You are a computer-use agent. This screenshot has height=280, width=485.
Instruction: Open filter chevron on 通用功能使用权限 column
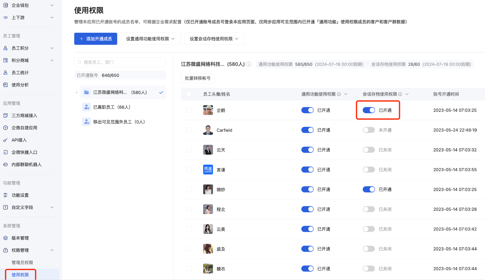pos(346,94)
